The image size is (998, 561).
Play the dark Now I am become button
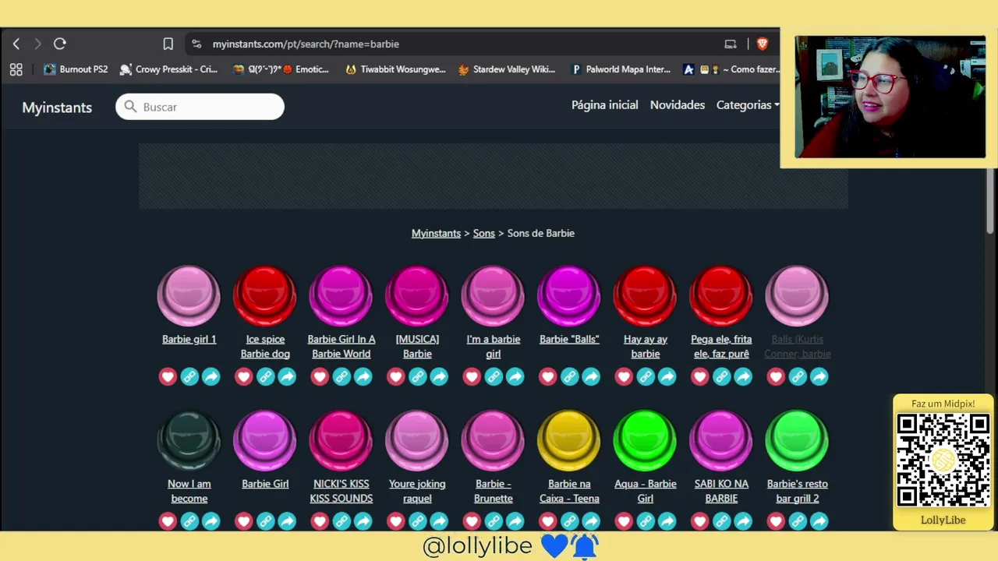click(189, 440)
